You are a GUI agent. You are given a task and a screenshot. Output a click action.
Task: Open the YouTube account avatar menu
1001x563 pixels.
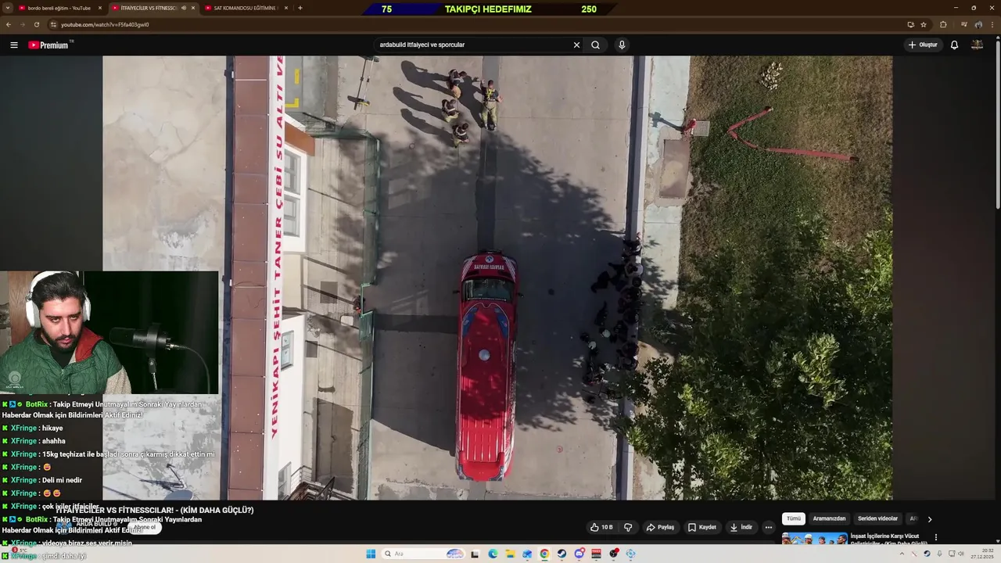977,45
